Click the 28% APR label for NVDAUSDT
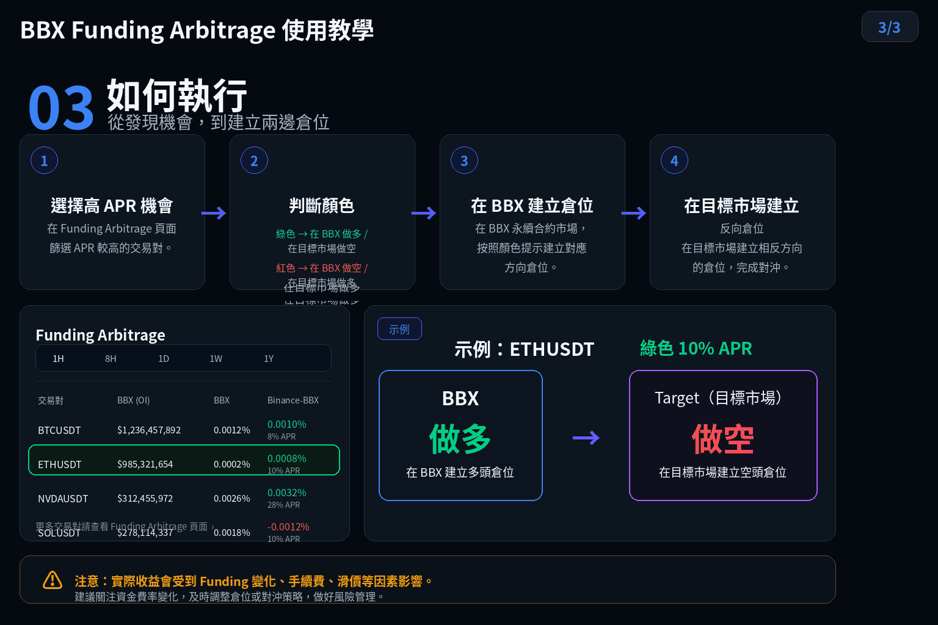Screen dimensions: 938x625 [x=283, y=505]
